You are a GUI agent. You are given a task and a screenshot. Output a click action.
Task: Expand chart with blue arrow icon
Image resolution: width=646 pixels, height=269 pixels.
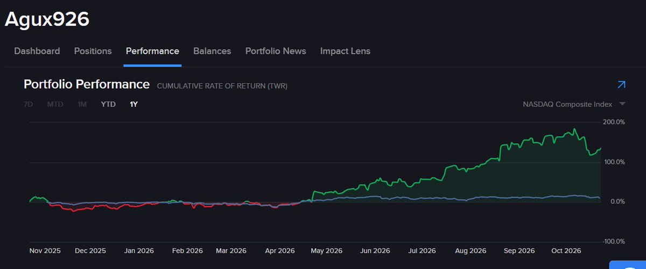coord(621,84)
